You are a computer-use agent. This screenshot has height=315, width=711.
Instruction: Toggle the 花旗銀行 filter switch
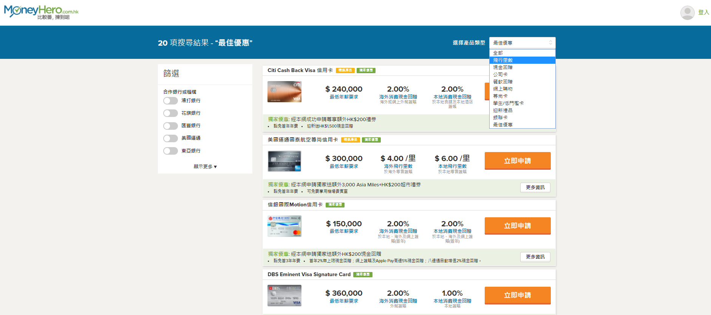pyautogui.click(x=170, y=113)
